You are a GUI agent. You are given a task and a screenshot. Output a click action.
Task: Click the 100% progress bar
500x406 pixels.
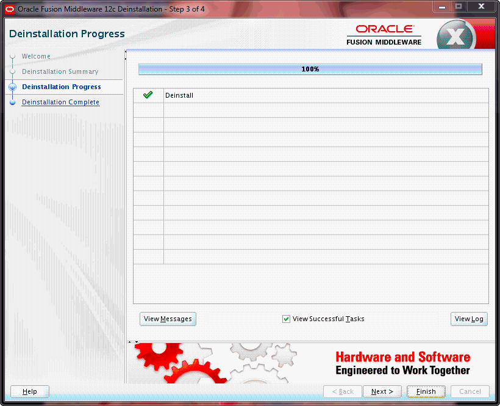tap(310, 69)
